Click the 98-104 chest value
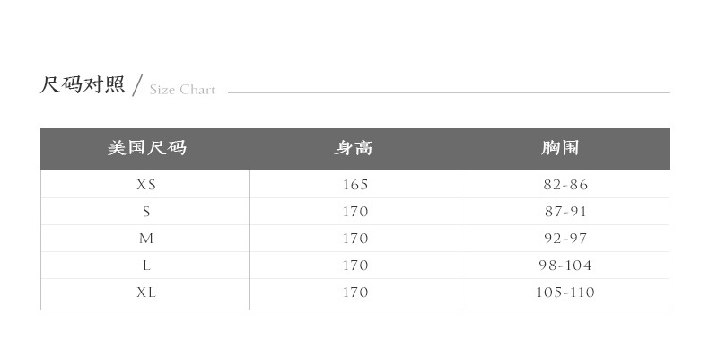 click(565, 266)
